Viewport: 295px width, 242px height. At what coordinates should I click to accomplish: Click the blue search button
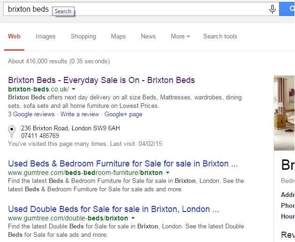(x=287, y=9)
